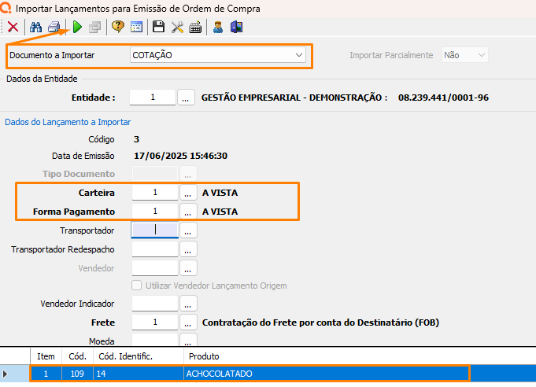Open Transportador lookup ellipsis button
This screenshot has height=387, width=536.
pyautogui.click(x=188, y=230)
